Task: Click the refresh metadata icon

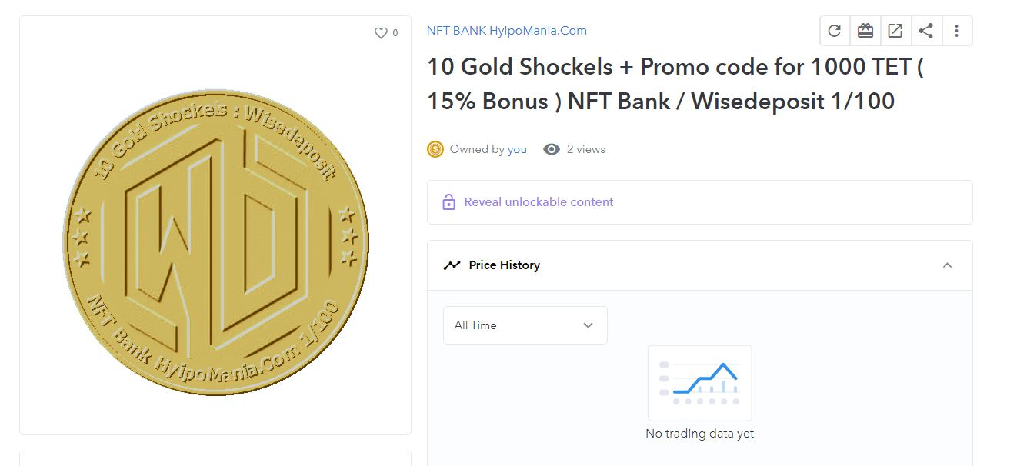Action: pyautogui.click(x=835, y=31)
